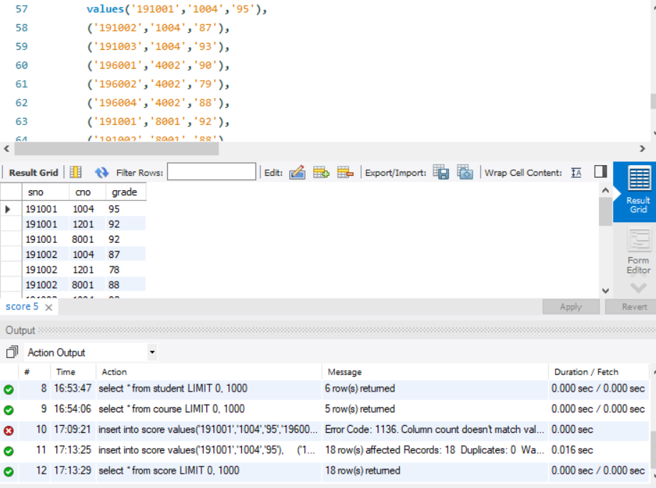Toggle the side panel visibility icon
Viewport: 656px width, 488px height.
pyautogui.click(x=600, y=171)
